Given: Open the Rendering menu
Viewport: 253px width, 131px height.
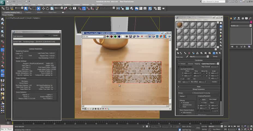Looking at the screenshot, I should click(67, 5).
